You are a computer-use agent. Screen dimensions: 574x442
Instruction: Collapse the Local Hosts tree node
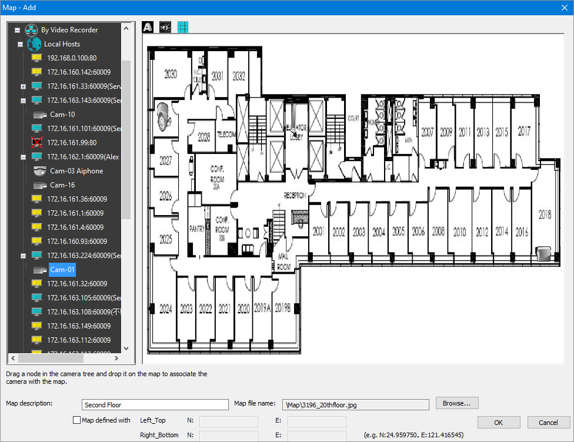[20, 44]
